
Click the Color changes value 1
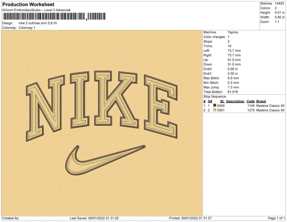coord(229,37)
